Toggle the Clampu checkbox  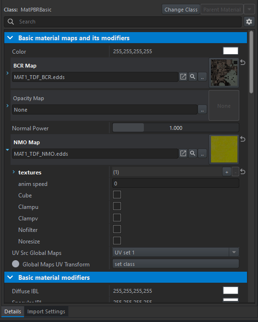[x=117, y=206]
